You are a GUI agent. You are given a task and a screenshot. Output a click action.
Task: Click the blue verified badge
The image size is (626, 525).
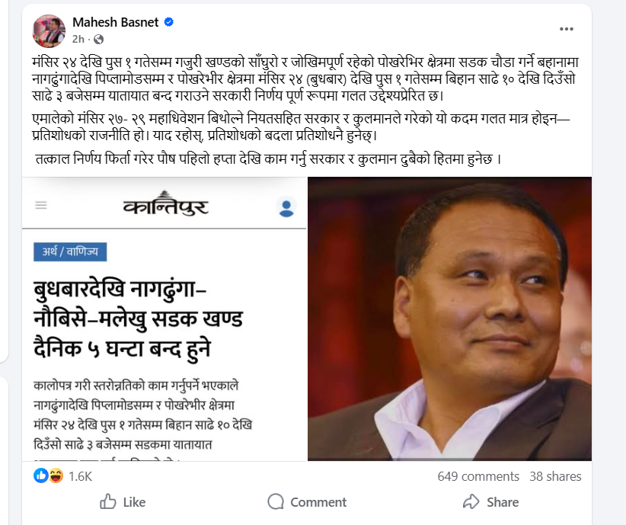coord(169,23)
